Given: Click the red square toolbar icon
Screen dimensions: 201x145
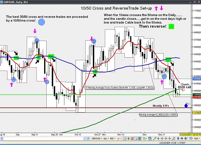Looking at the screenshot, I should point(132,139).
